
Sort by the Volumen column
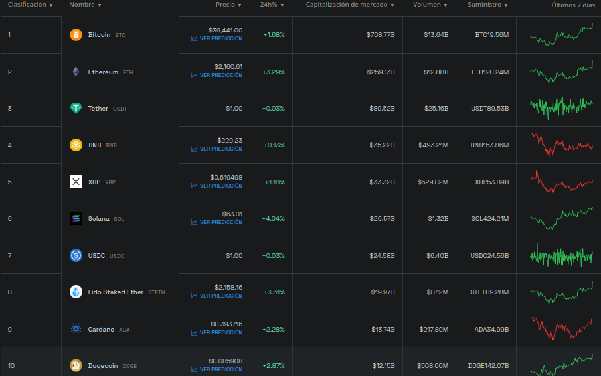(430, 5)
